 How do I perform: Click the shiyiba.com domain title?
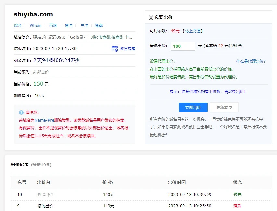[x=33, y=14]
